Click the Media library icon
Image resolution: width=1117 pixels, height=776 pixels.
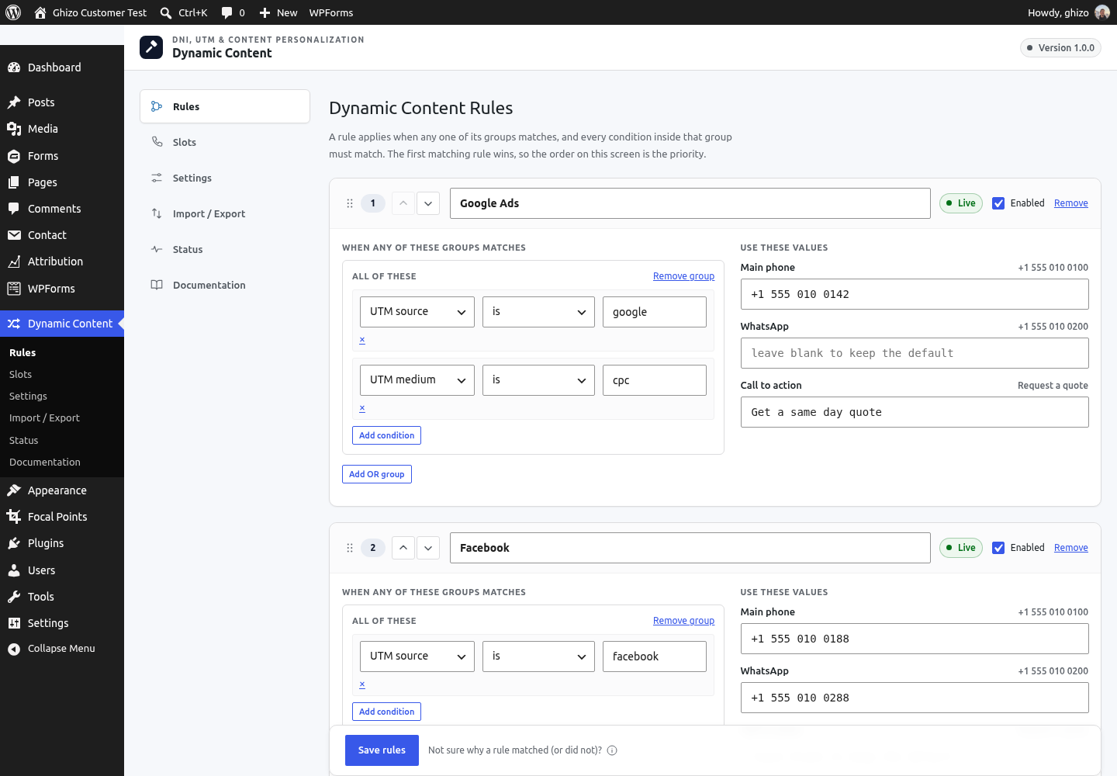pos(14,129)
